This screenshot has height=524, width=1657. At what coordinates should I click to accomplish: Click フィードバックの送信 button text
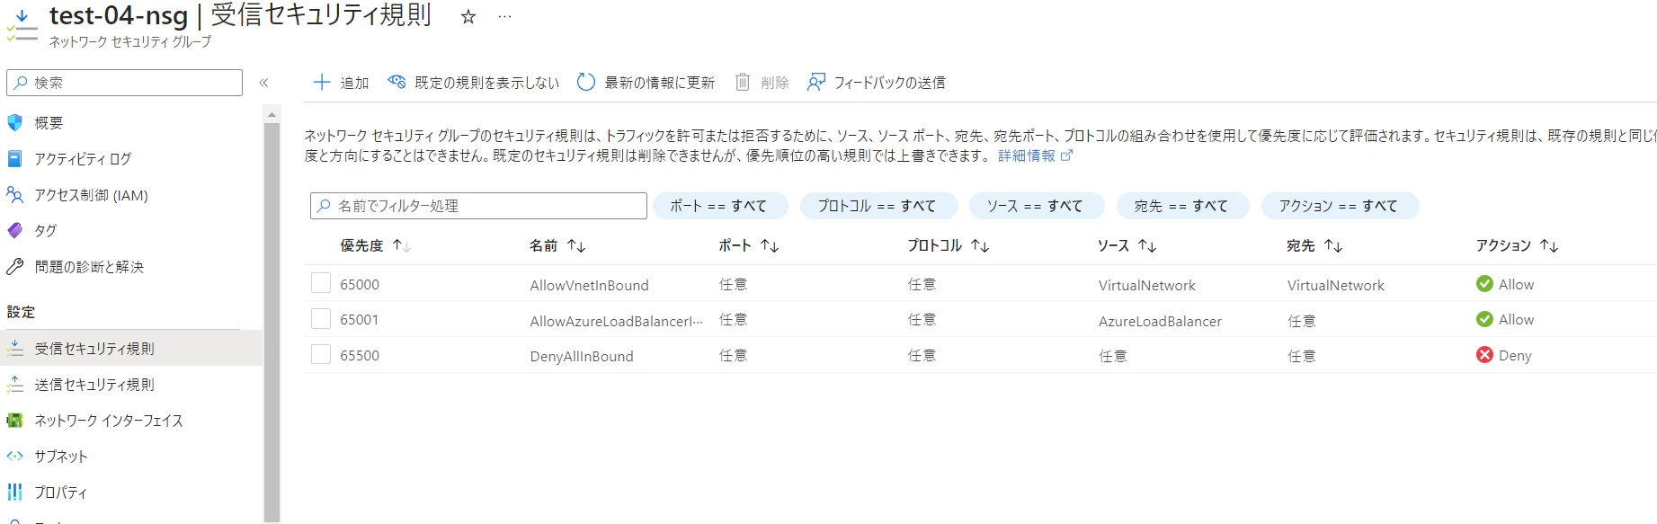[889, 83]
